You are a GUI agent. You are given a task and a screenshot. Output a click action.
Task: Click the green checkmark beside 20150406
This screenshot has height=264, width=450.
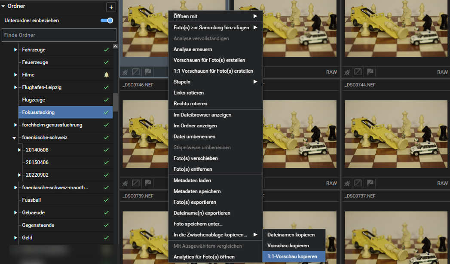[x=106, y=163]
